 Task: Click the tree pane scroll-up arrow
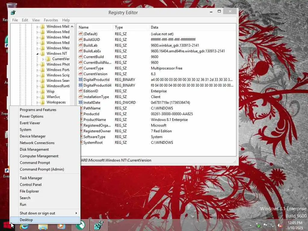click(72, 26)
